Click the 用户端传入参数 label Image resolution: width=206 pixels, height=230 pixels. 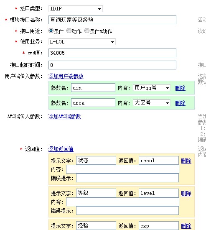click(23, 76)
